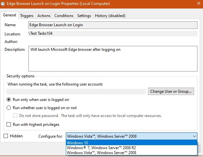Image resolution: width=203 pixels, height=157 pixels.
Task: Choose Windows 10 from the dropdown list
Action: click(x=132, y=143)
